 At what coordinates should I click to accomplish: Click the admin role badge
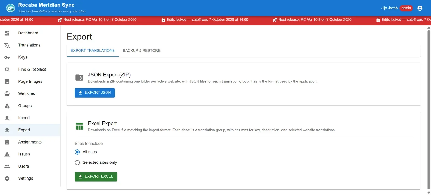(406, 8)
